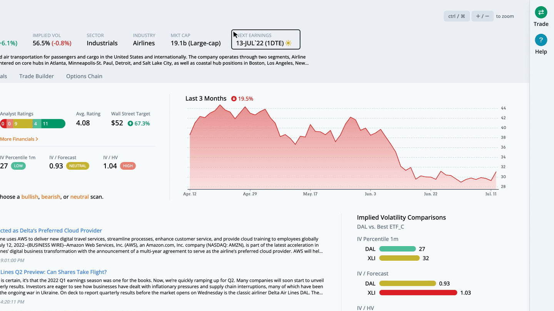Click the + / − zoom key badge
Screen dimensions: 554x311
(x=482, y=16)
